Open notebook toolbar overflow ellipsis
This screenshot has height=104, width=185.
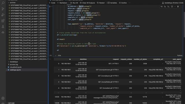click(129, 3)
